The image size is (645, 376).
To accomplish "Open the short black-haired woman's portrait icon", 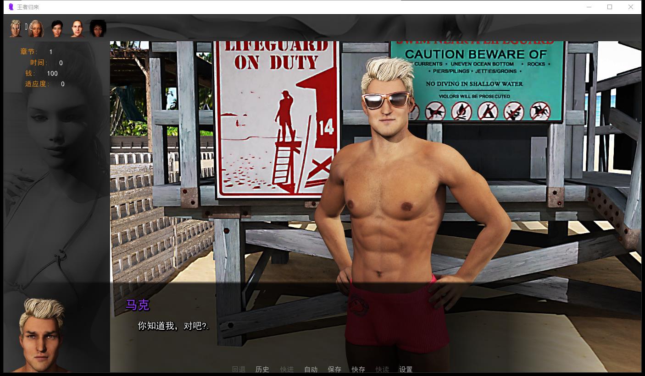I will [57, 28].
